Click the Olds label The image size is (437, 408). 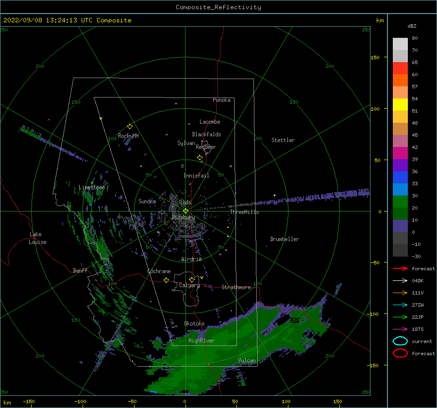tap(185, 202)
